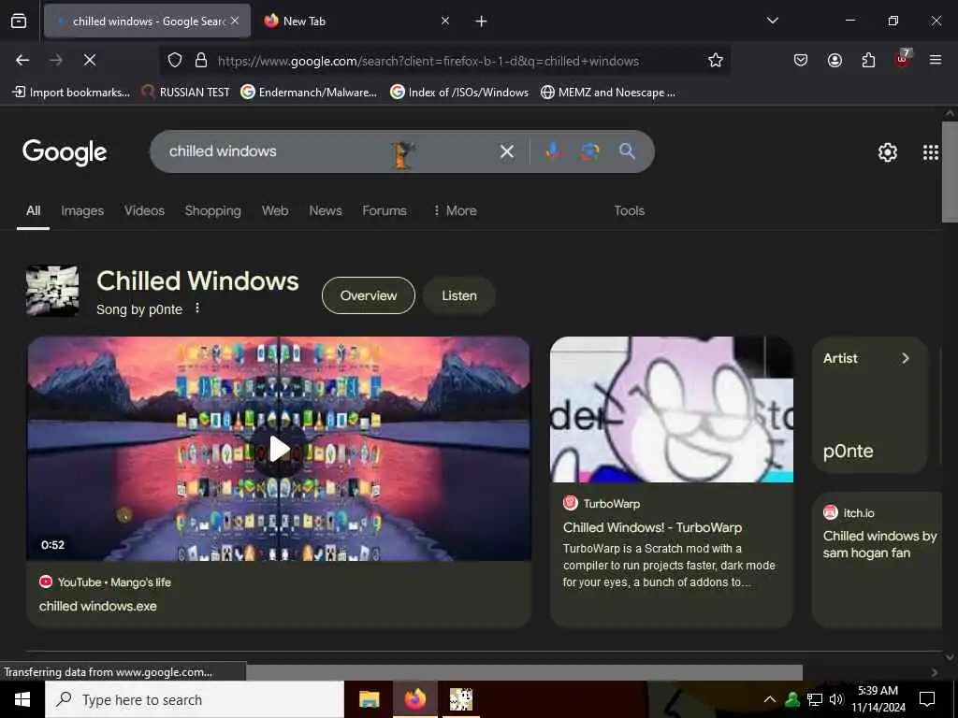Image resolution: width=958 pixels, height=718 pixels.
Task: Switch to the New Tab tab
Action: [x=355, y=22]
